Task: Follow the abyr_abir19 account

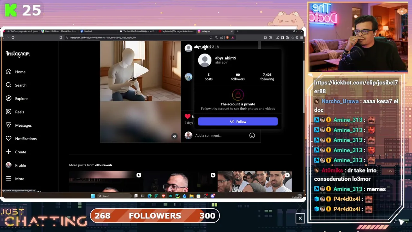Action: point(238,121)
